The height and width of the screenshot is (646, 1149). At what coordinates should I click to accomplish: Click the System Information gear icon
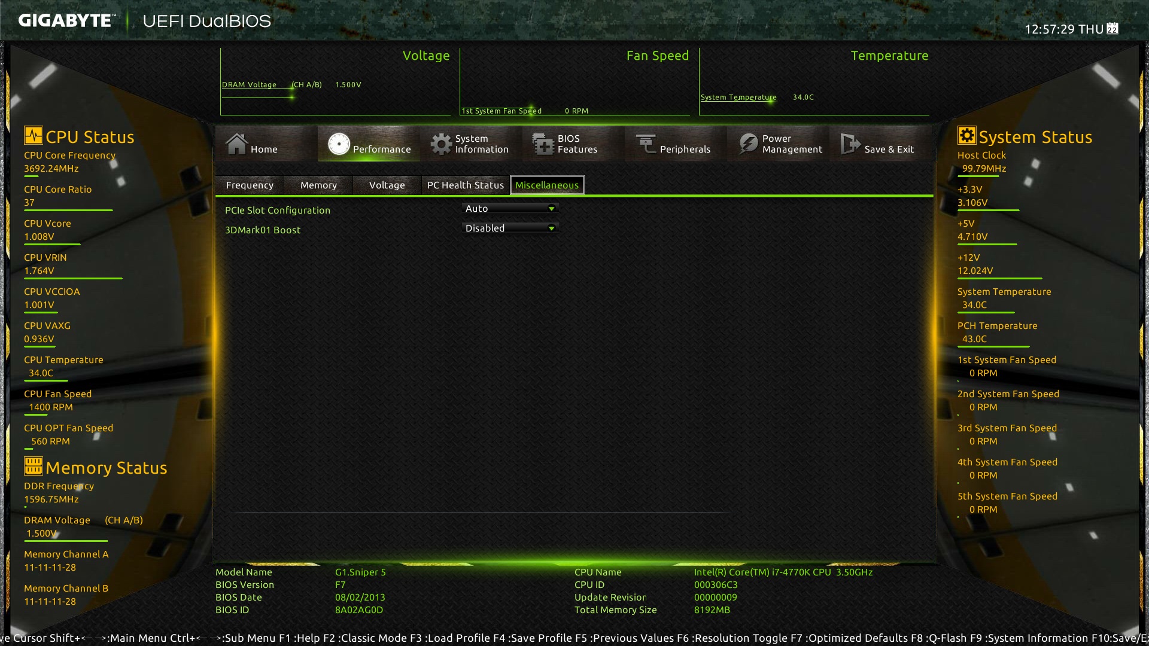tap(441, 144)
